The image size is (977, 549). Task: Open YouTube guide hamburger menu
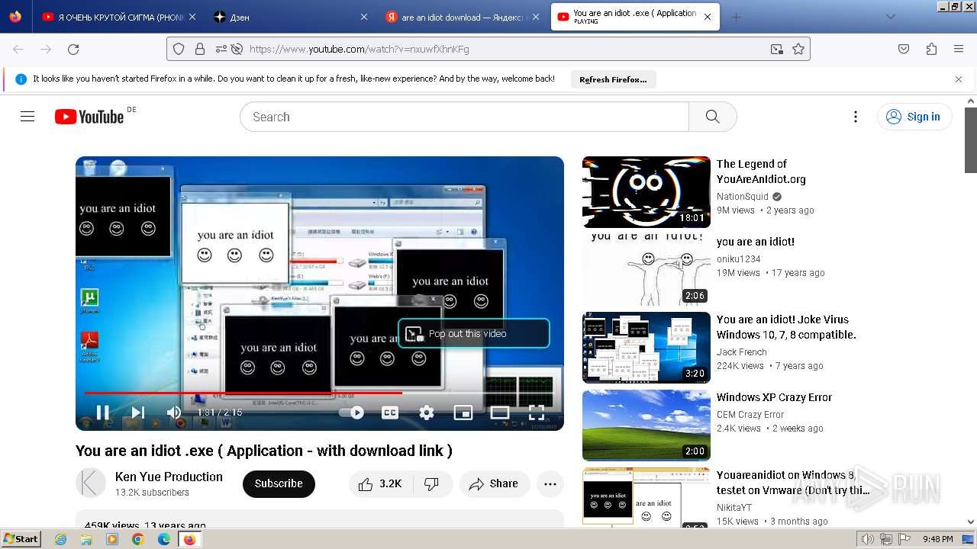pos(27,117)
